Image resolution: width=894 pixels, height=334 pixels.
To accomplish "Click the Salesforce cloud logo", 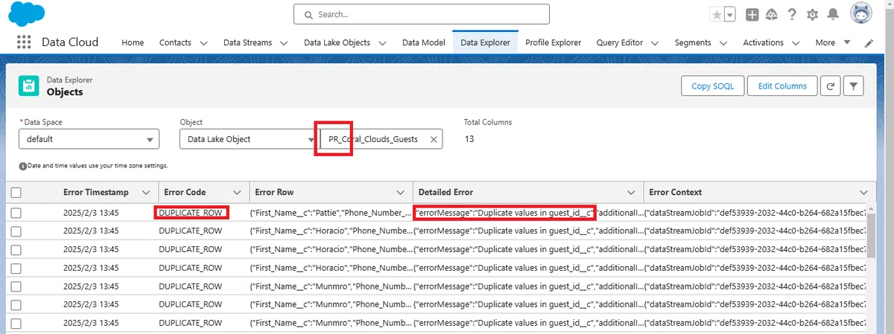I will pyautogui.click(x=25, y=13).
